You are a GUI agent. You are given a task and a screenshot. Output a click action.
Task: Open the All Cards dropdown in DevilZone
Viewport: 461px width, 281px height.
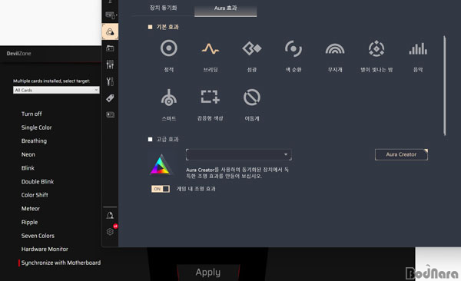point(56,90)
